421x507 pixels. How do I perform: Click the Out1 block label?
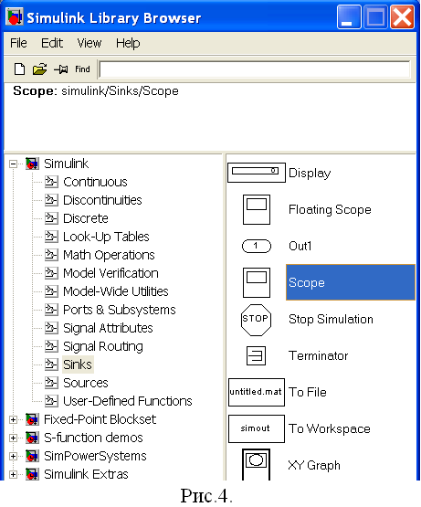pyautogui.click(x=300, y=246)
